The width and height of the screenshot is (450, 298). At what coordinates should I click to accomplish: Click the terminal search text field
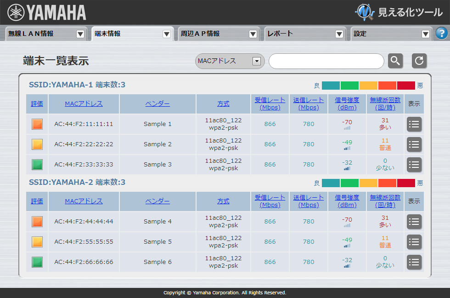pos(326,61)
